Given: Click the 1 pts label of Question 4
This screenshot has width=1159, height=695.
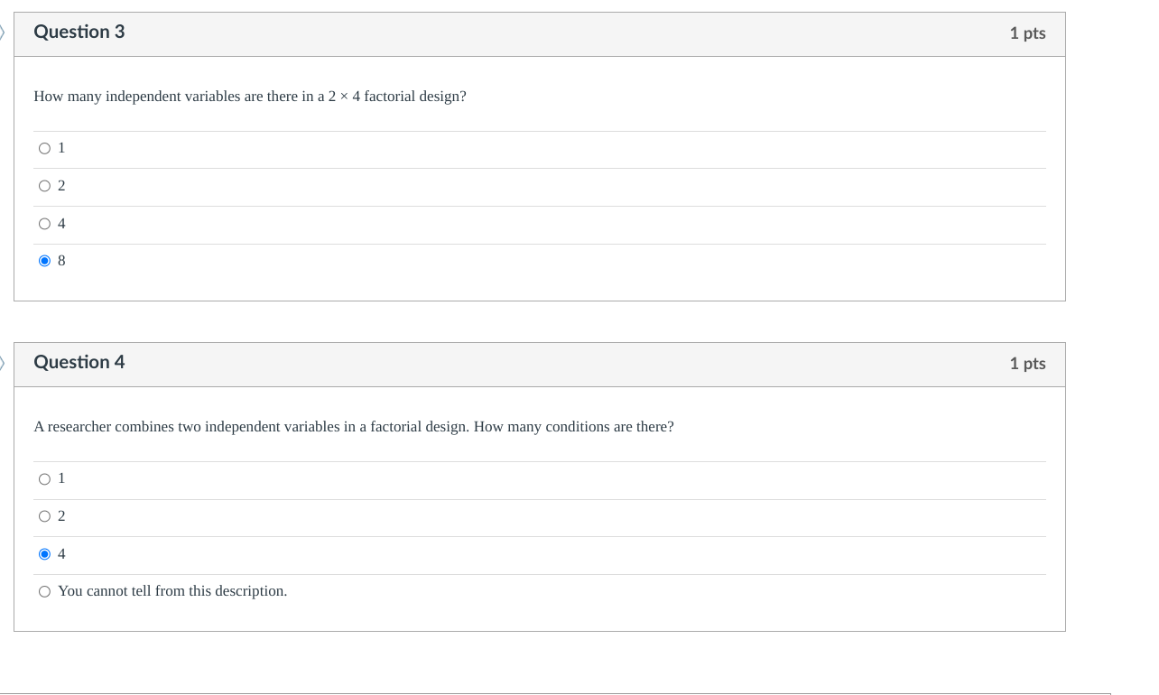Looking at the screenshot, I should click(1027, 364).
